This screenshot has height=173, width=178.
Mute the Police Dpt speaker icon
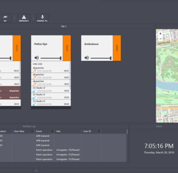coord(37,58)
